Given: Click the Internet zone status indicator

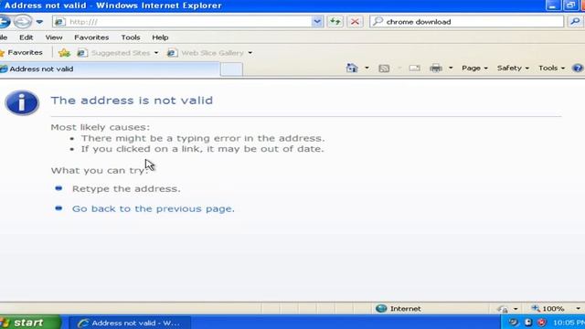Looking at the screenshot, I should point(399,309).
